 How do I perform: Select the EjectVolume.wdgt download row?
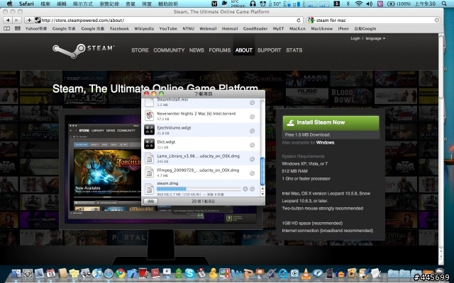pos(200,130)
